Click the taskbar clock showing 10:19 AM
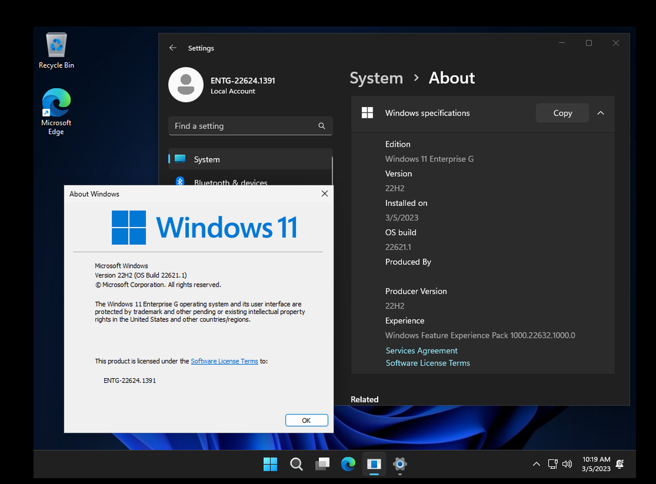This screenshot has width=656, height=484. [x=595, y=464]
